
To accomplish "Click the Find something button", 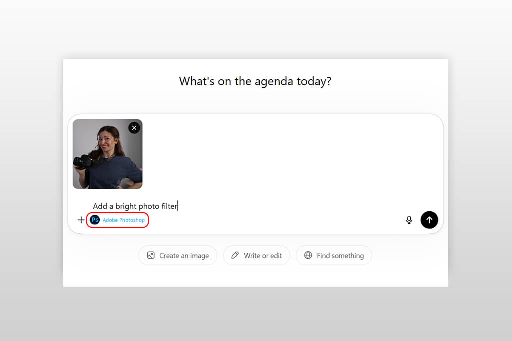I will point(334,255).
